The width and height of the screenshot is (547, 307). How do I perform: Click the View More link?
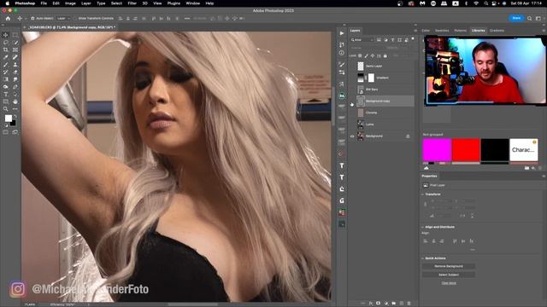pos(449,283)
